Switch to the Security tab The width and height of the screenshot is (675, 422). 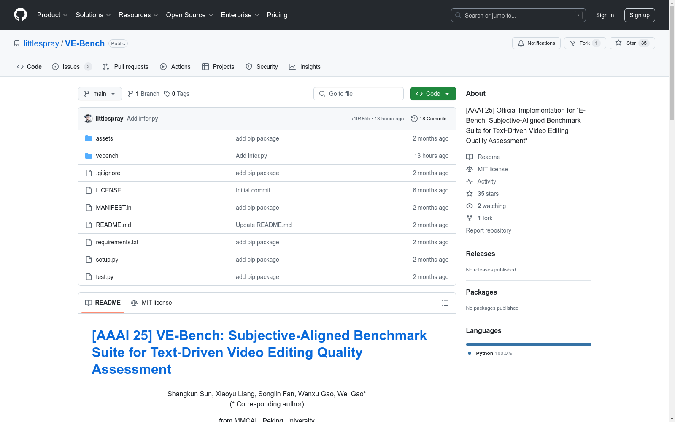point(262,67)
